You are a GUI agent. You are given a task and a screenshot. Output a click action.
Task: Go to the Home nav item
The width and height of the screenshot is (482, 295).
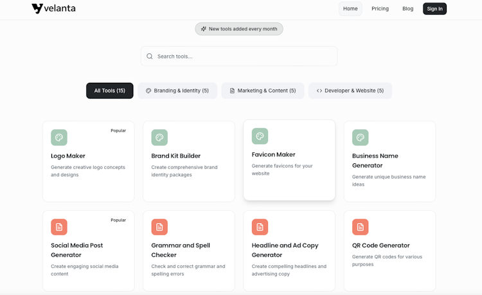tap(350, 8)
